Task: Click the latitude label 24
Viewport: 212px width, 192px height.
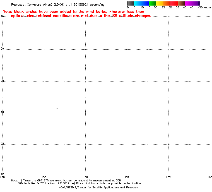Action: (2, 112)
